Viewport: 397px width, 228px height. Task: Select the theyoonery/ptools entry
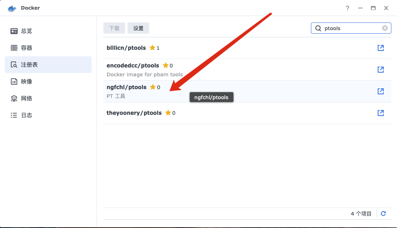(x=247, y=113)
